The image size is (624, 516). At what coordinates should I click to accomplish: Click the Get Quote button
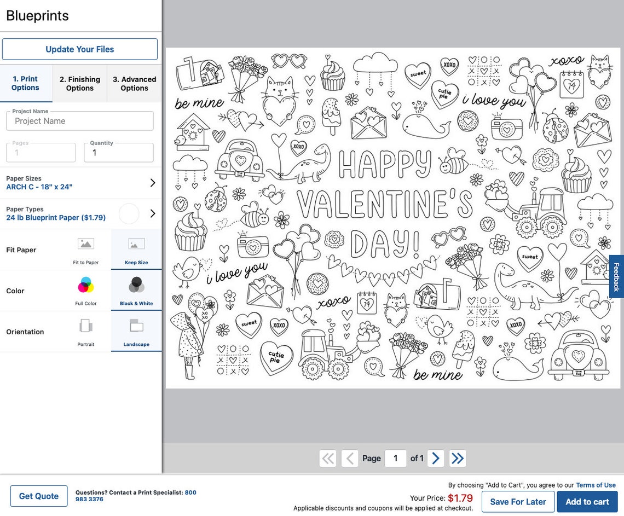[38, 496]
